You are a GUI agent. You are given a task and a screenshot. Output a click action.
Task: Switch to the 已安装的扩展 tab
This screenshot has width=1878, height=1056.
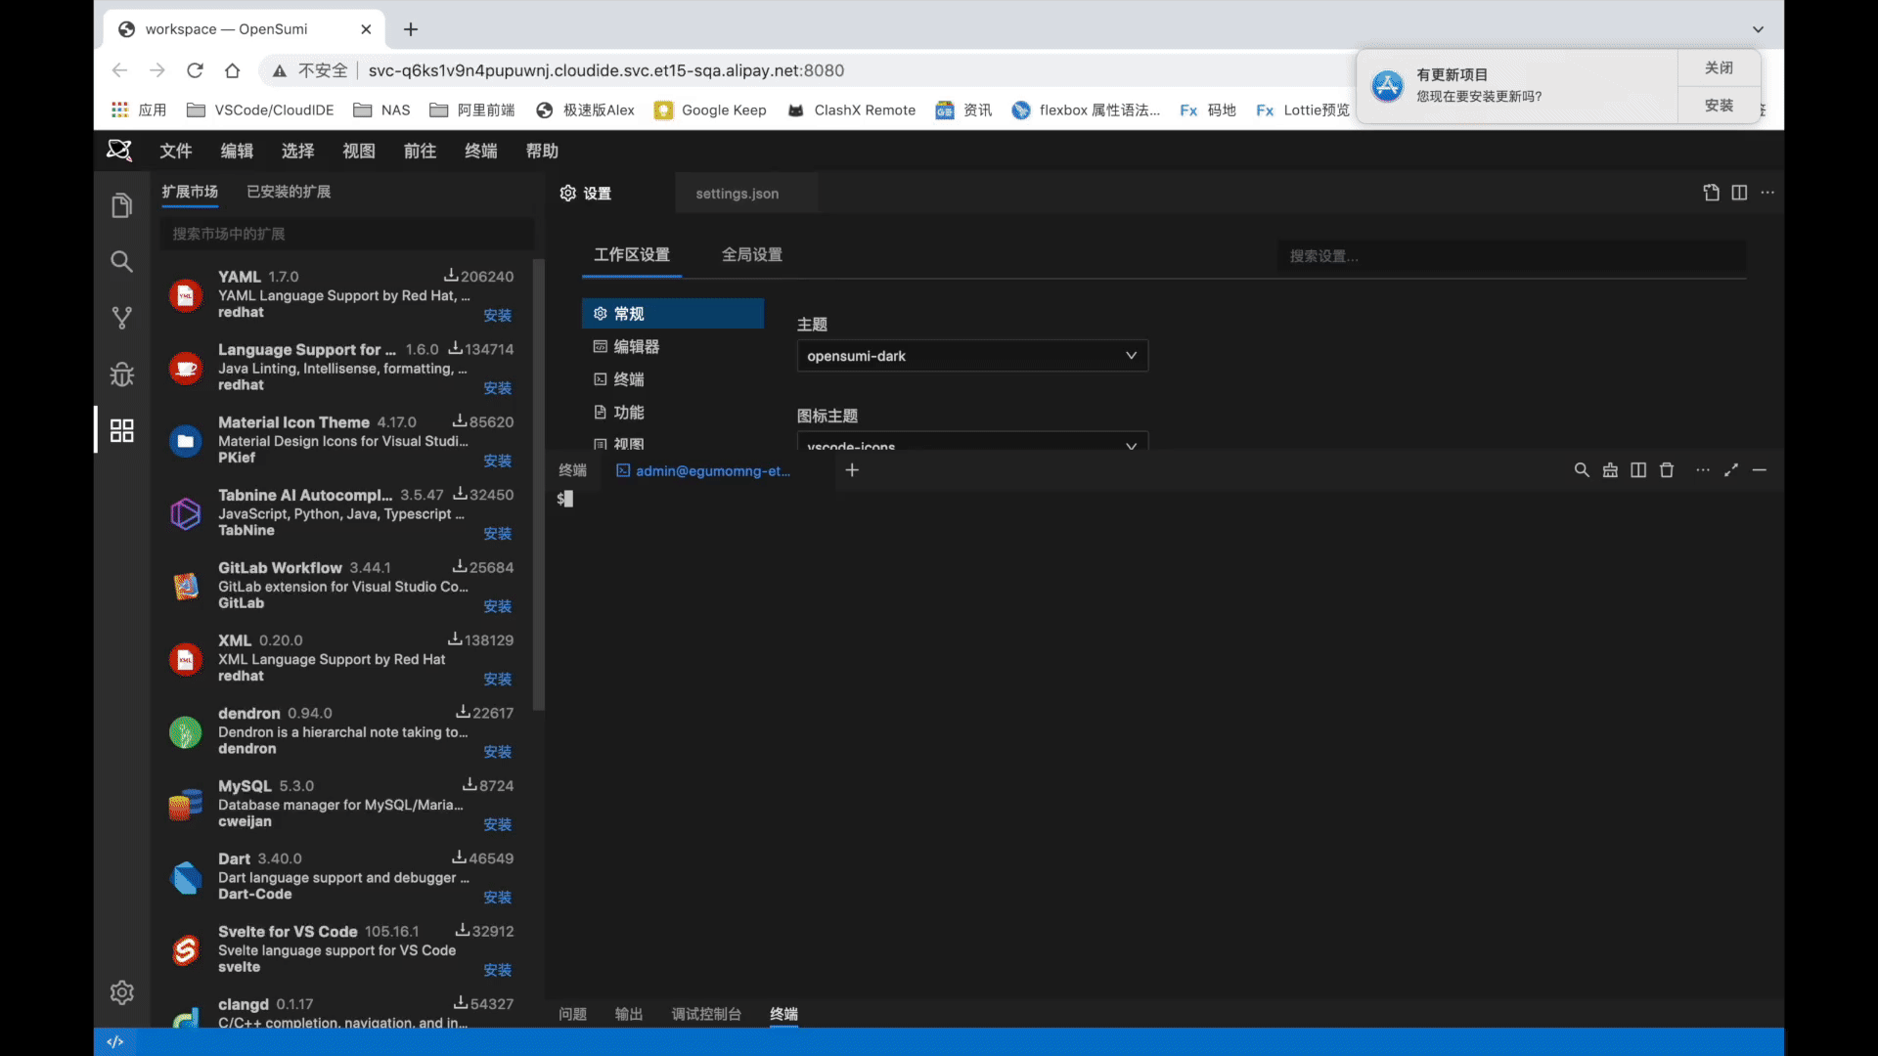click(x=289, y=192)
